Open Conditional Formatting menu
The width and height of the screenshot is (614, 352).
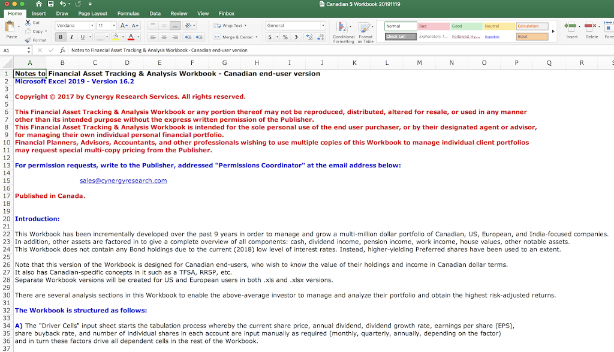pos(344,32)
